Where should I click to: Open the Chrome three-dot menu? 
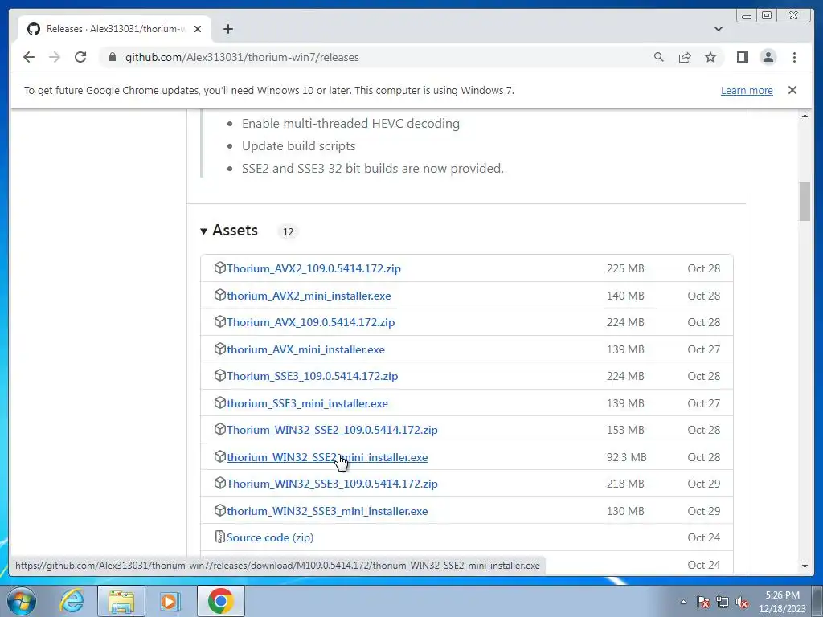click(794, 57)
